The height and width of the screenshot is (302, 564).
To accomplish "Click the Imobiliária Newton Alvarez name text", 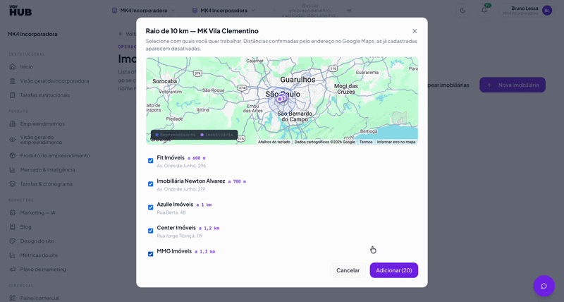I will coord(191,181).
